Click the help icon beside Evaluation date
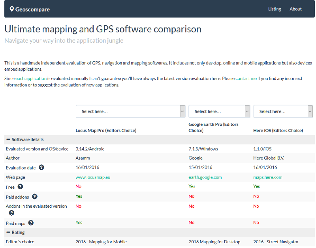This screenshot has height=248, width=316. coord(41,167)
